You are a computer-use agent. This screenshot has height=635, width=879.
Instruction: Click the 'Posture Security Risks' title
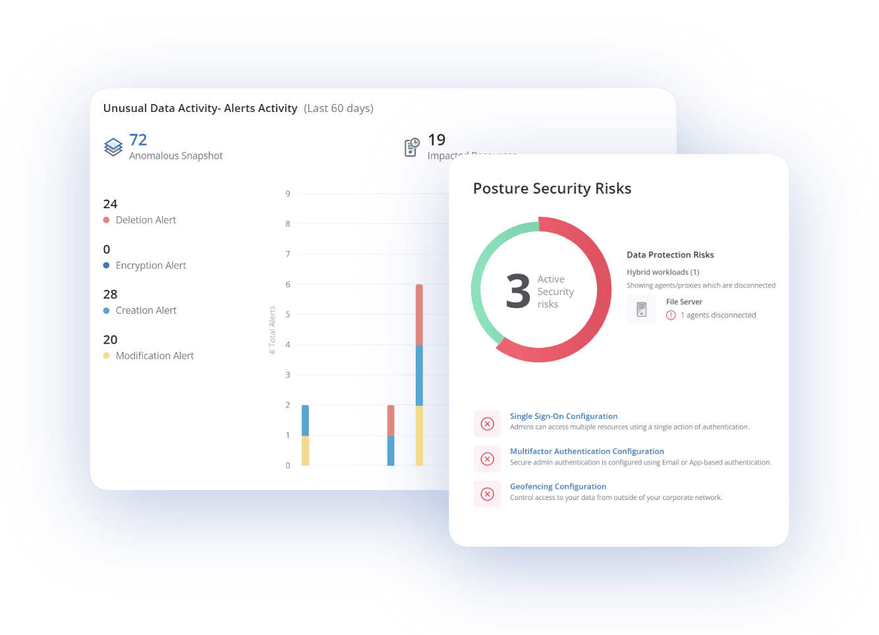552,188
